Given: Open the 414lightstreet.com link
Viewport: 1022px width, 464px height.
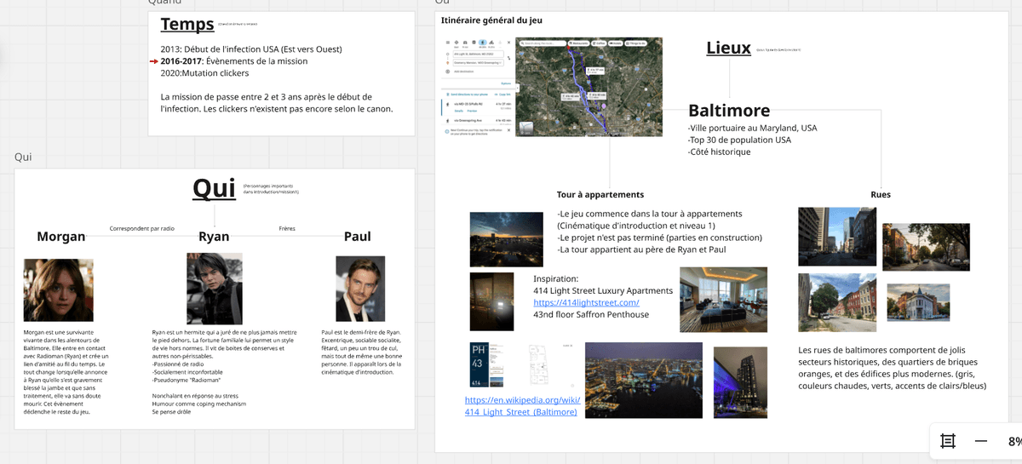Looking at the screenshot, I should [586, 302].
